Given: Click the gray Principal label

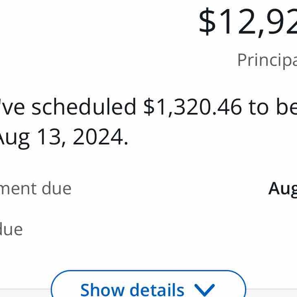Looking at the screenshot, I should tap(267, 61).
